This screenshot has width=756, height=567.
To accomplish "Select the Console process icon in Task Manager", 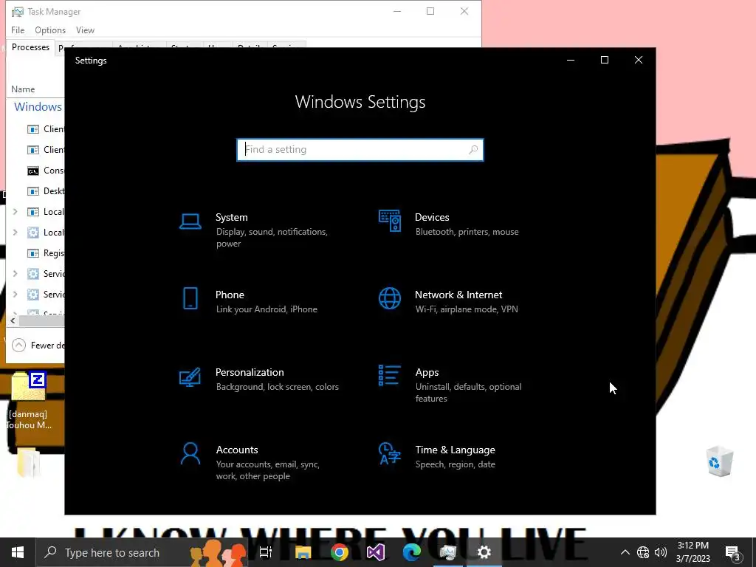I will point(32,171).
